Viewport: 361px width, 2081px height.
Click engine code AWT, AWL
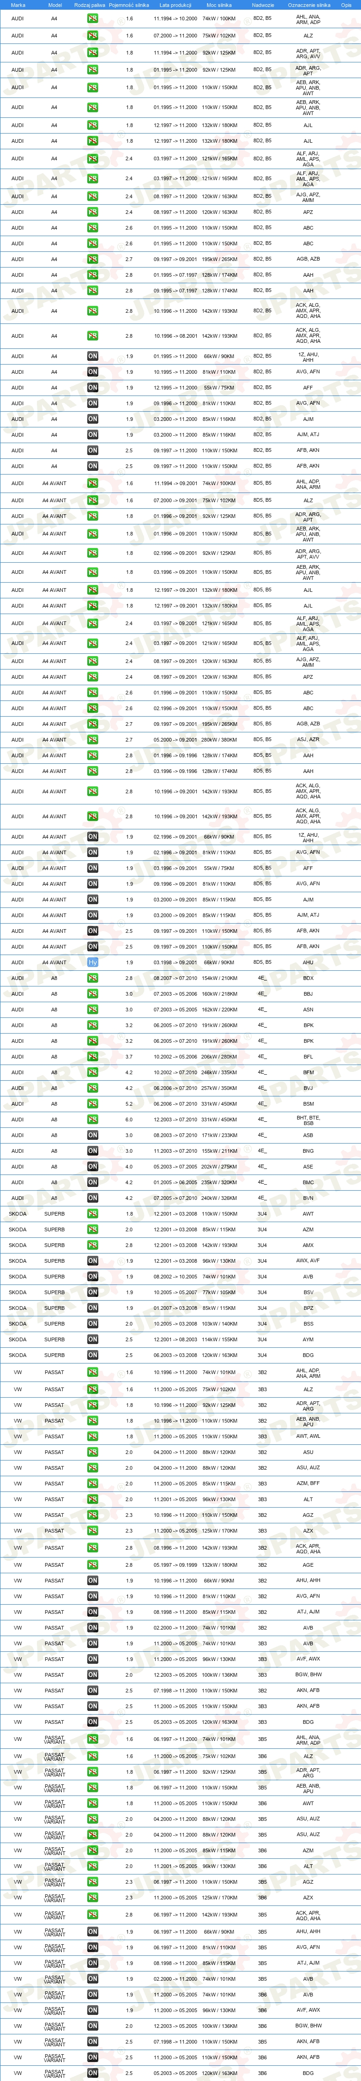(x=308, y=1437)
